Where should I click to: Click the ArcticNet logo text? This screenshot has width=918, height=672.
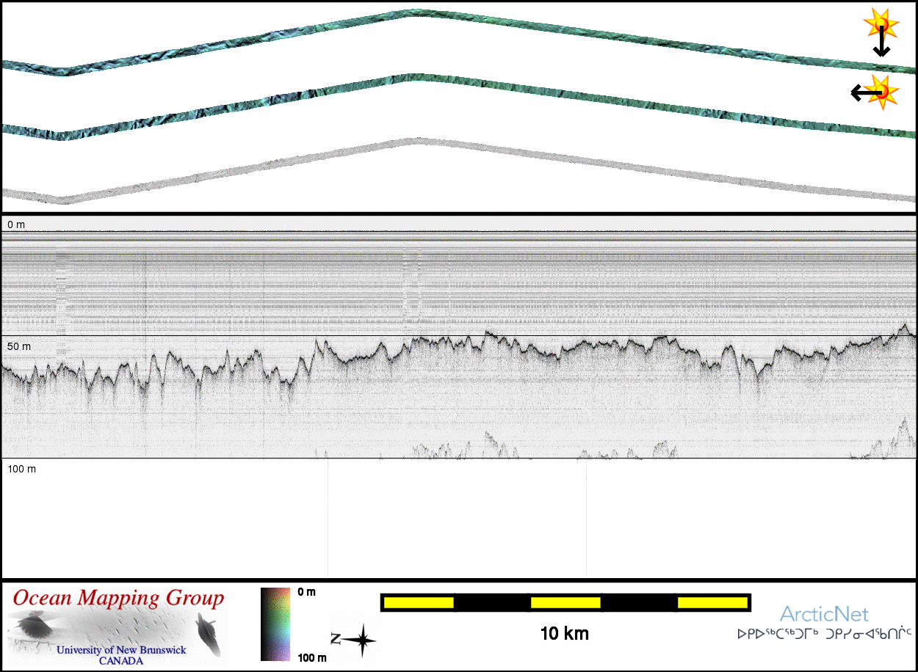[x=823, y=614]
